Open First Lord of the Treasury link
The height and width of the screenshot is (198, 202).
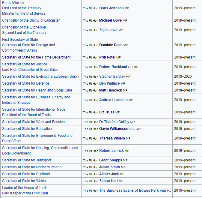point(22,8)
